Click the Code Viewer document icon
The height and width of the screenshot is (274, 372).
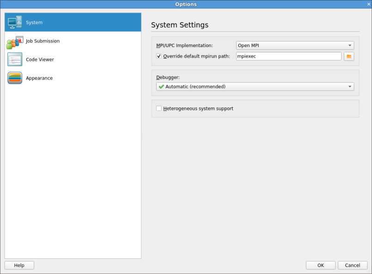15,60
